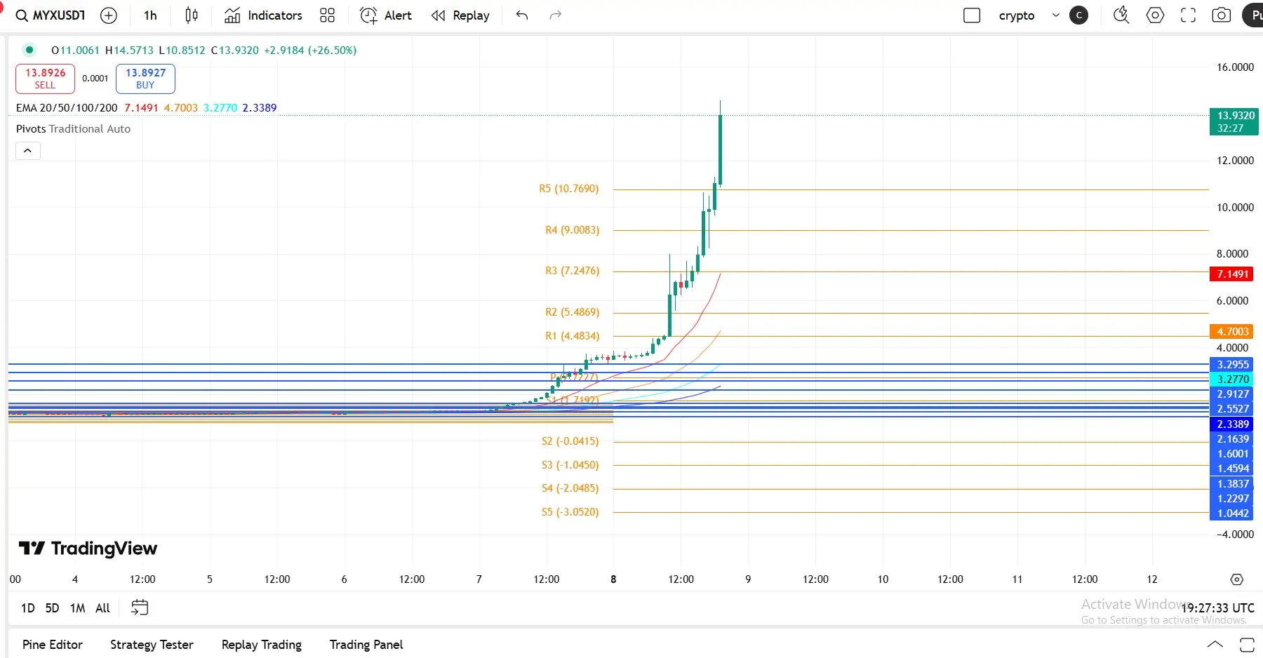The width and height of the screenshot is (1263, 658).
Task: Click the 2.3389 EMA 200 price label
Action: coord(1232,424)
